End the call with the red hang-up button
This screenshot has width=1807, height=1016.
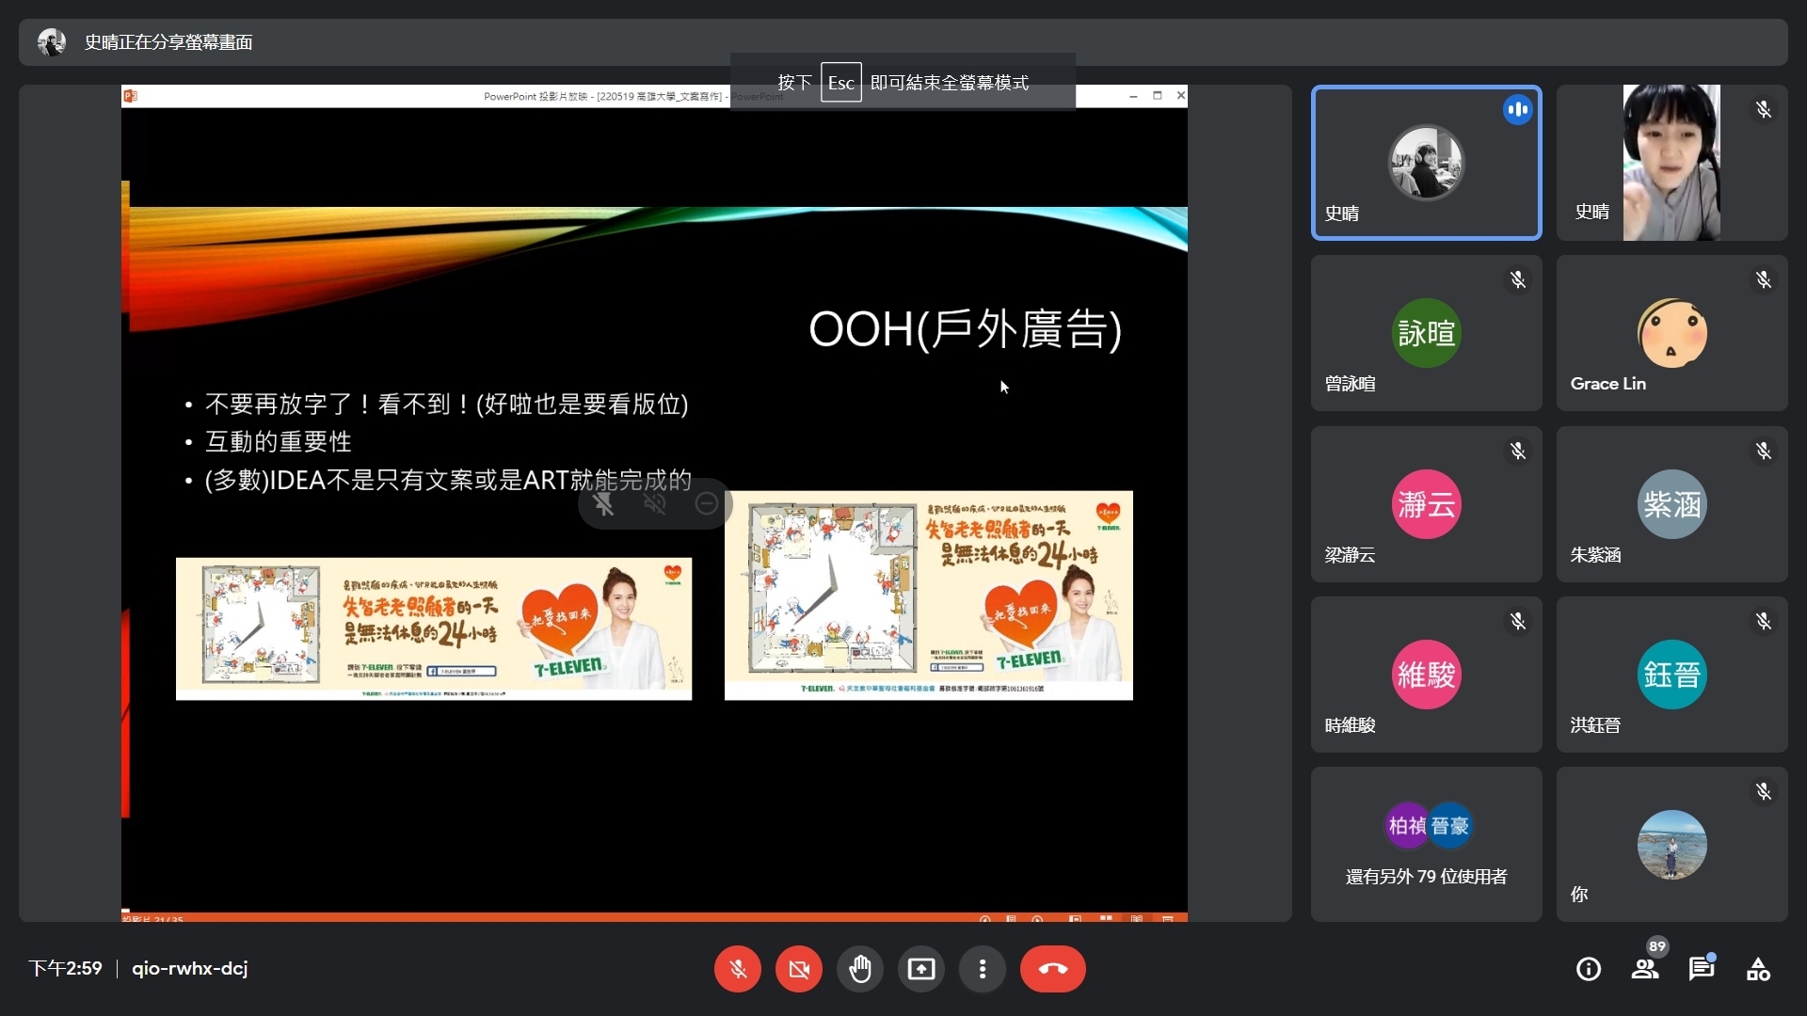[x=1052, y=968]
